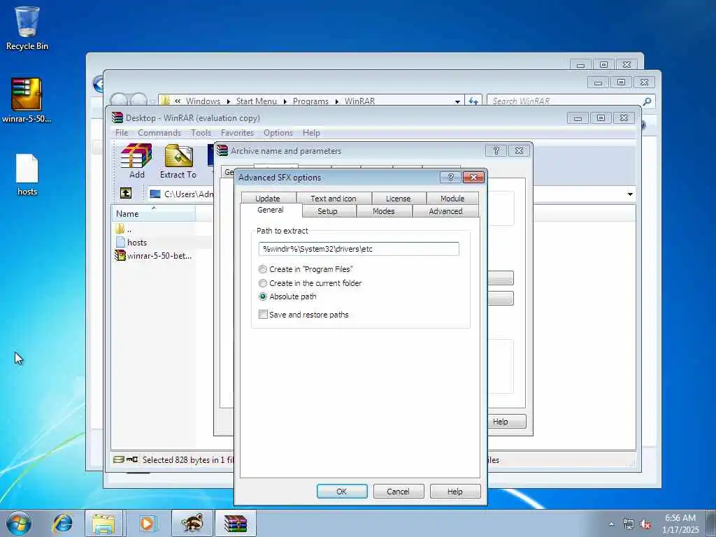This screenshot has width=716, height=537.
Task: Click the status bar drive icon in WinRAR
Action: point(119,459)
